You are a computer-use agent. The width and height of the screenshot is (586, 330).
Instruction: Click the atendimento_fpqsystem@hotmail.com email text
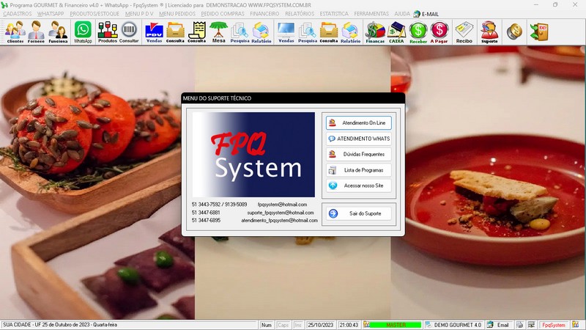tap(280, 221)
